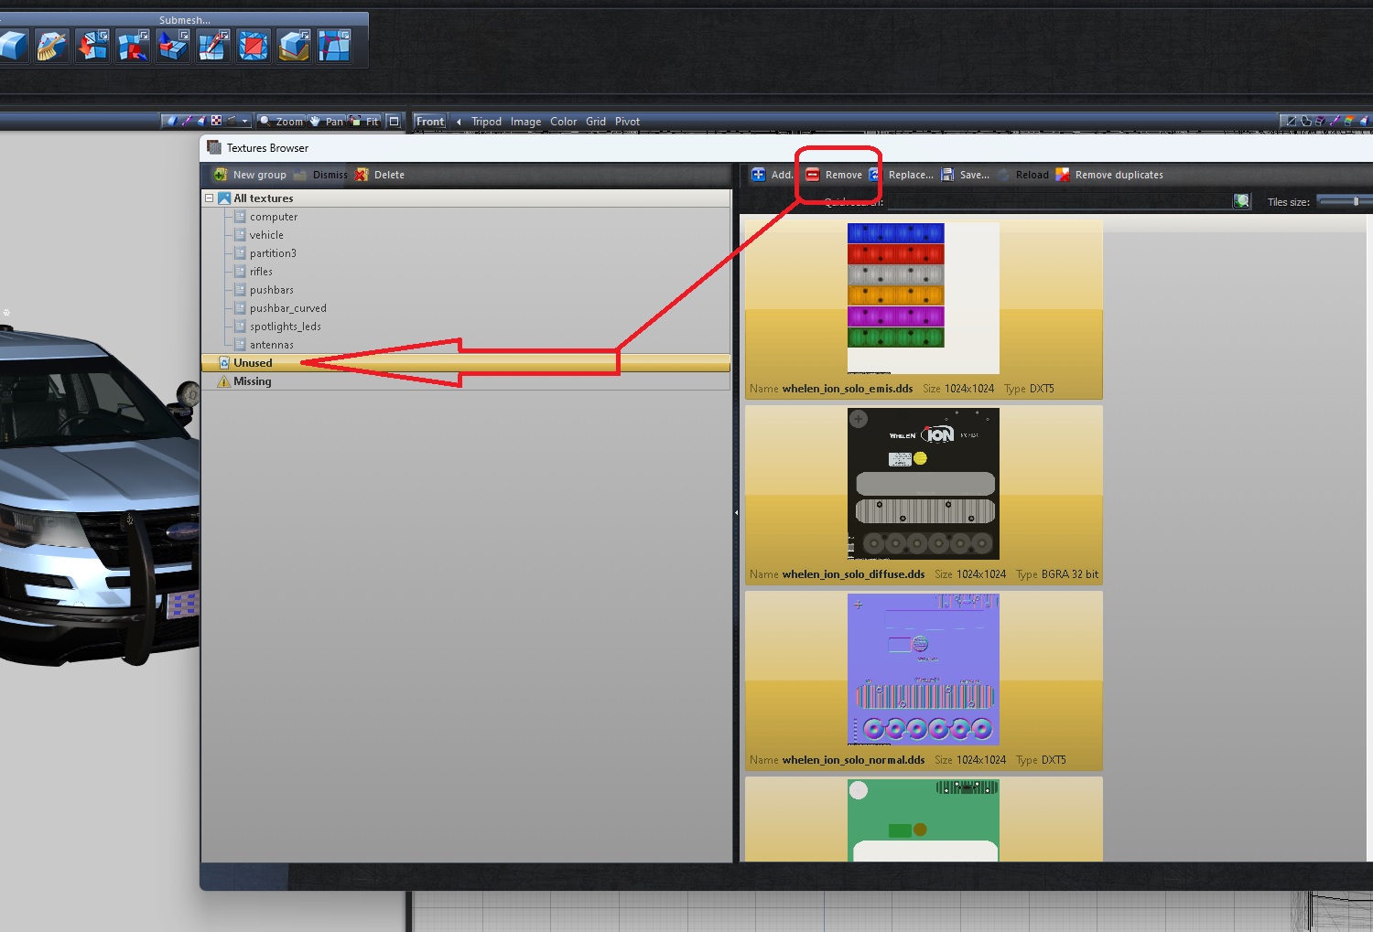Click the arrow beside the Front view
The height and width of the screenshot is (932, 1373).
(459, 122)
